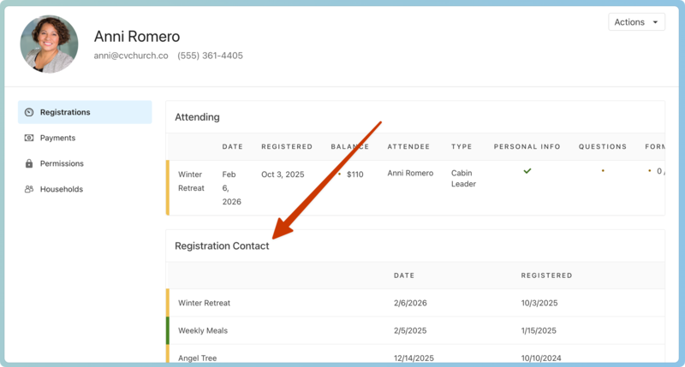Open the Actions dropdown menu
Screen dimensions: 685x367
[636, 22]
